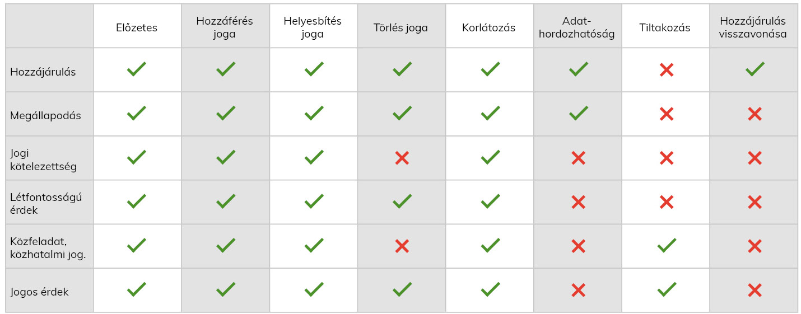Click the red cross for Megállapodás under Hozzájárulás visszavonása
The width and height of the screenshot is (801, 314).
point(755,114)
